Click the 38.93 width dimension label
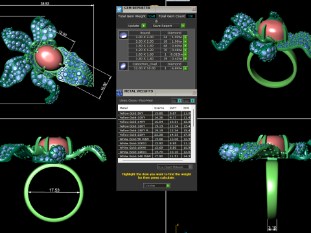The width and height of the screenshot is (311, 233). 45,3
